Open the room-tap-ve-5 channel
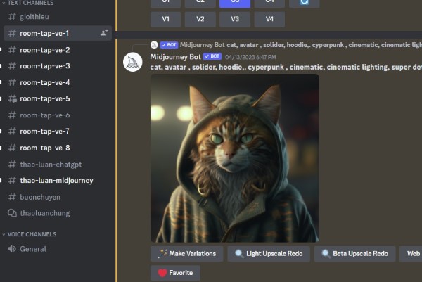Viewport: 422px width, 282px height. coord(44,98)
